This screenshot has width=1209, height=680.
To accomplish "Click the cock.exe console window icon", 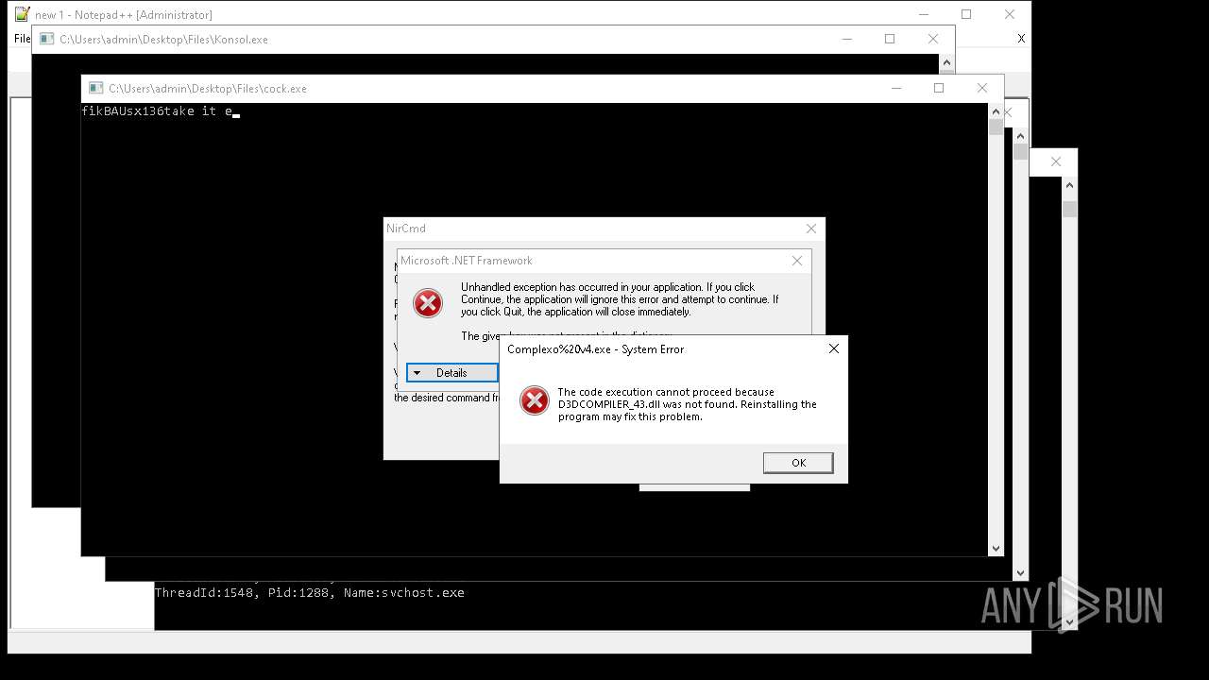I will [x=95, y=88].
